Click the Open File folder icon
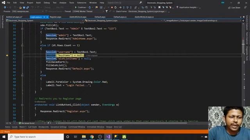This screenshot has height=140, width=250. click(20, 7)
